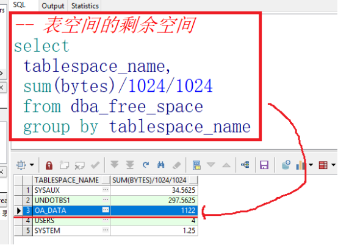Viewport: 338px width, 245px height.
Task: Expand the chart dropdown arrow
Action: click(311, 165)
